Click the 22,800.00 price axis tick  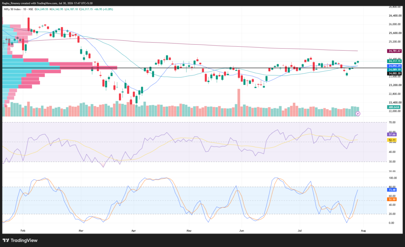click(x=395, y=94)
